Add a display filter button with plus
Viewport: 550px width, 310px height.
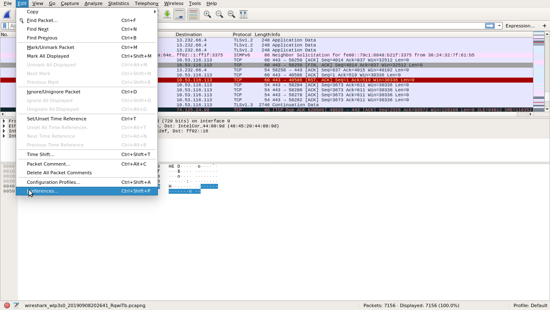click(x=545, y=26)
